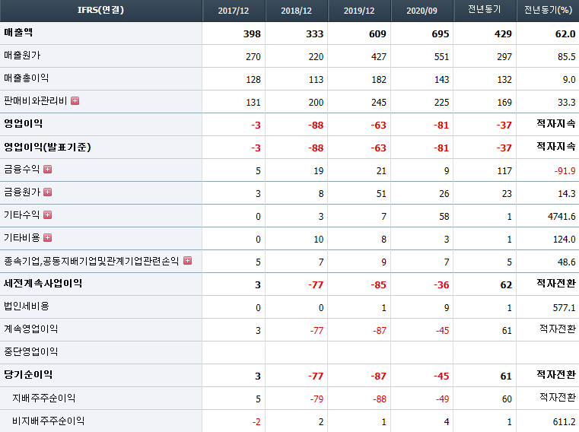Select the 지배주주순이익 row label
This screenshot has height=432, width=579.
point(44,398)
